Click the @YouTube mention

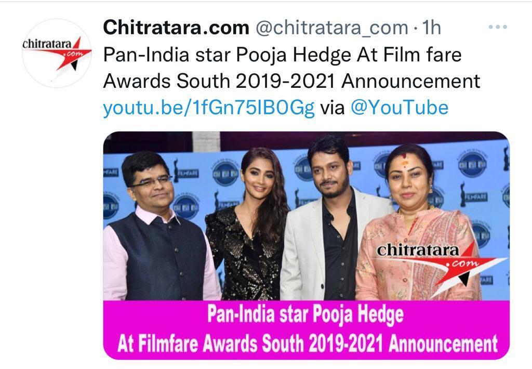coord(399,107)
